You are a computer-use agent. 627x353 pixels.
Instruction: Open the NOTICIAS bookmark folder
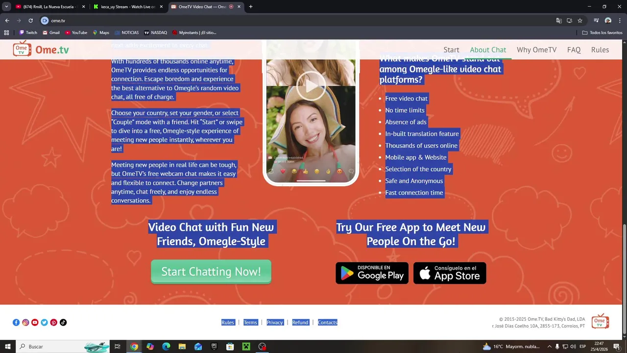[127, 33]
